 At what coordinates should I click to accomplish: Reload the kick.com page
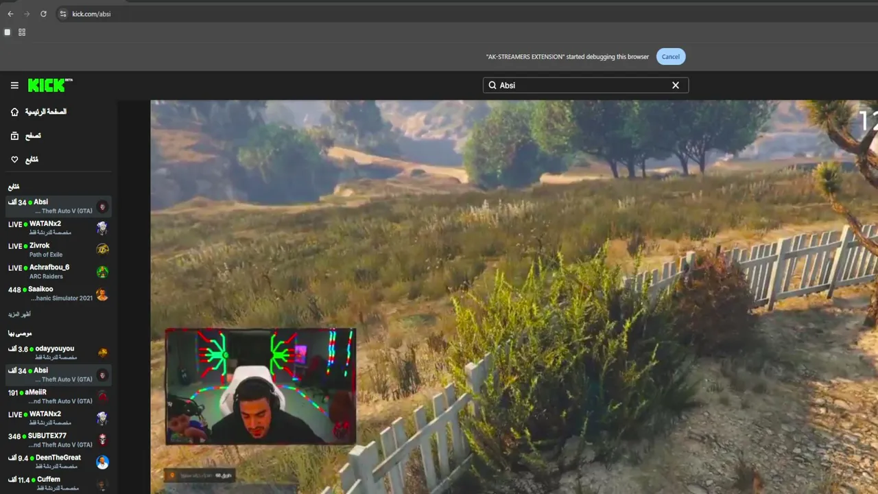[x=43, y=14]
